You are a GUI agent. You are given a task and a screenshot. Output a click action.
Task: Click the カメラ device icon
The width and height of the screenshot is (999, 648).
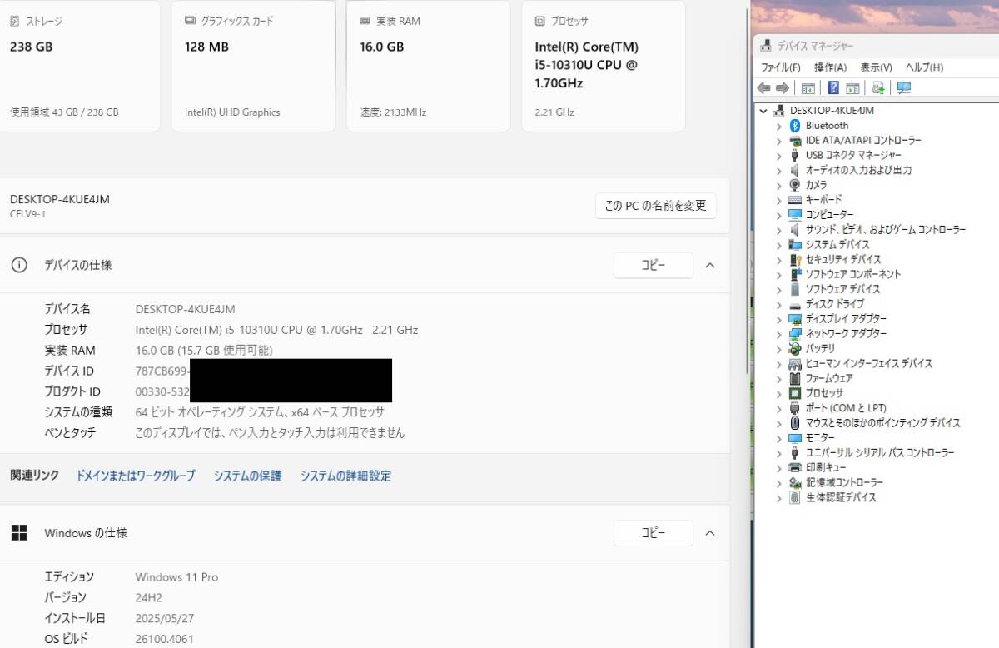795,185
